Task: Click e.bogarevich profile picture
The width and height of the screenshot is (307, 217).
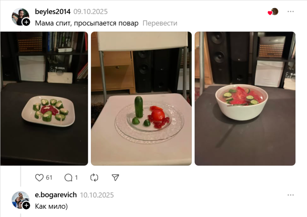Action: (x=20, y=200)
